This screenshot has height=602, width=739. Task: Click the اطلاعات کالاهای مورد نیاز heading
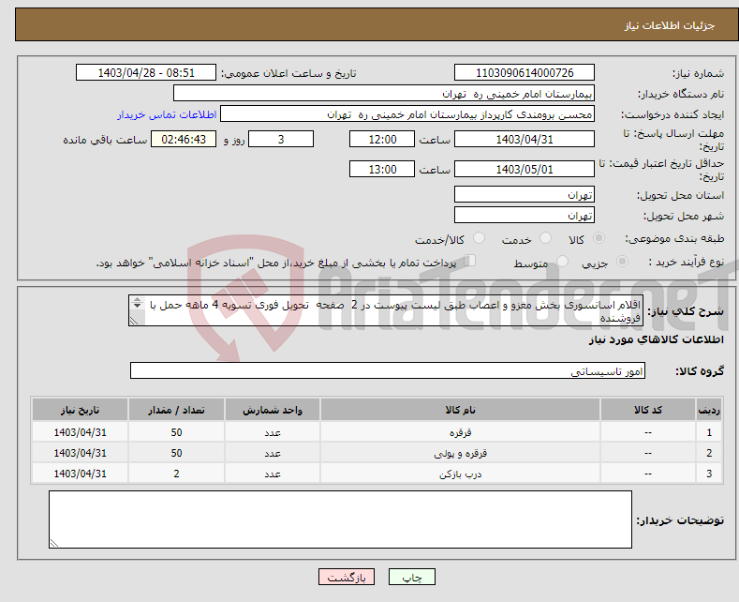(x=656, y=339)
